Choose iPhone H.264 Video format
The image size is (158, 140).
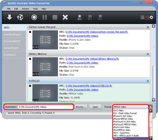[x=131, y=116]
